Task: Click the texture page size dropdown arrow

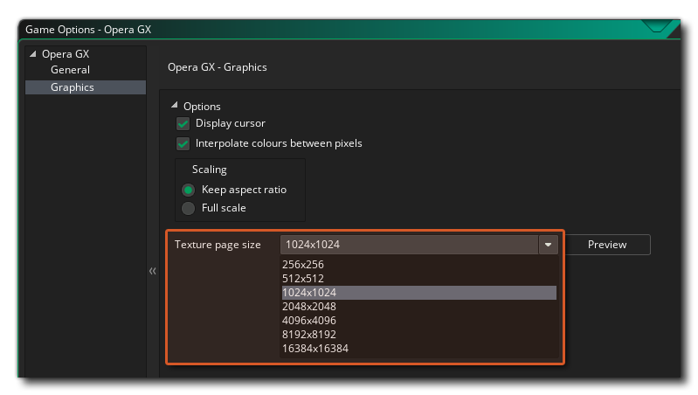Action: [x=548, y=245]
